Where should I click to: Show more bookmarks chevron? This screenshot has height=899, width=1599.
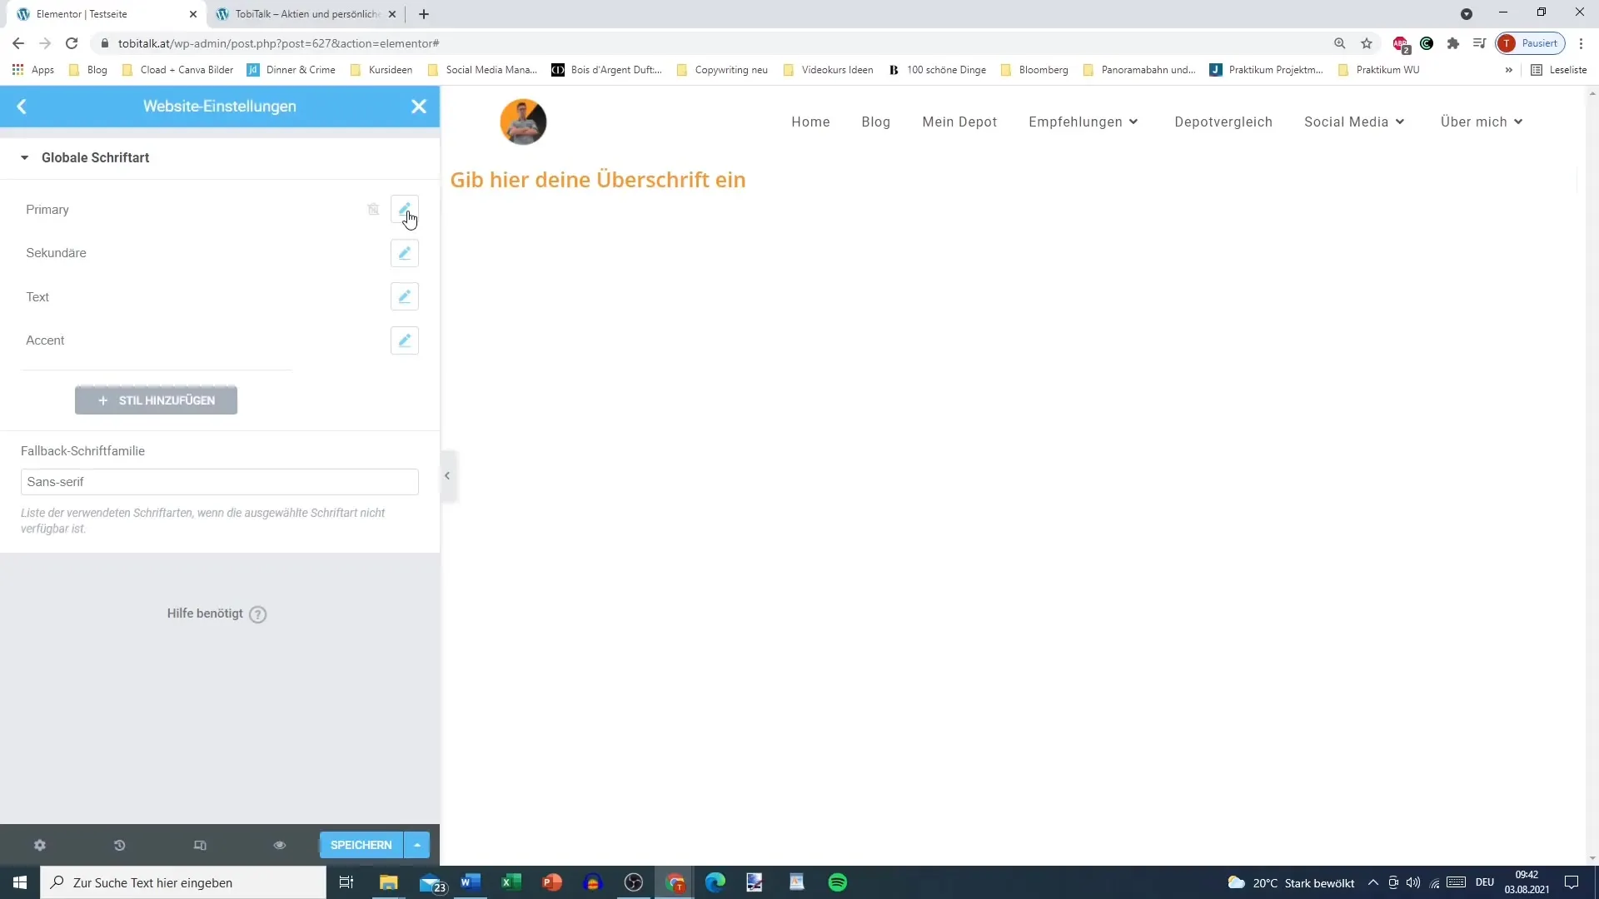click(x=1508, y=70)
